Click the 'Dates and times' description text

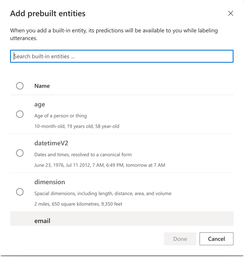coord(83,155)
